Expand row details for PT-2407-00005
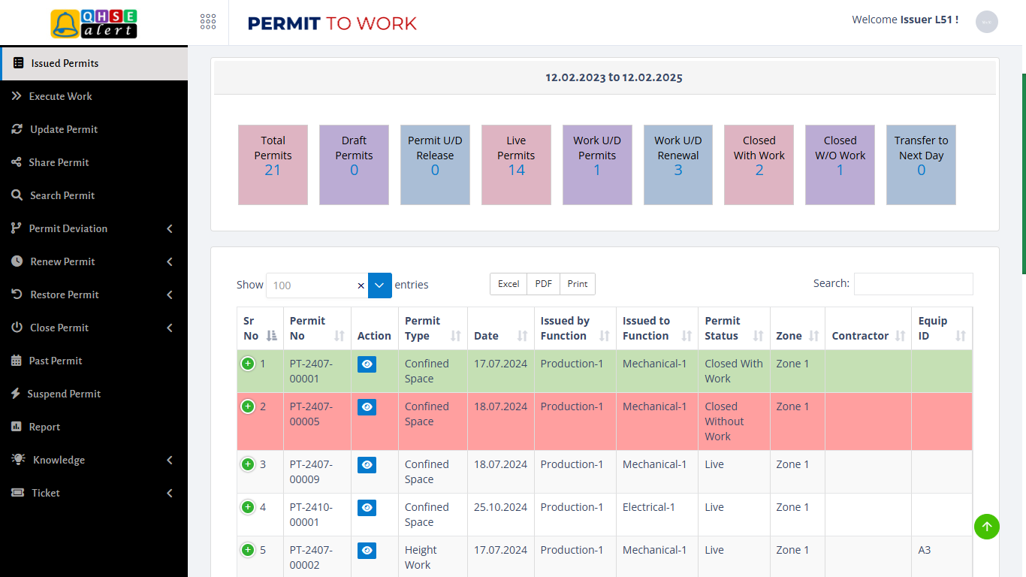 248,406
